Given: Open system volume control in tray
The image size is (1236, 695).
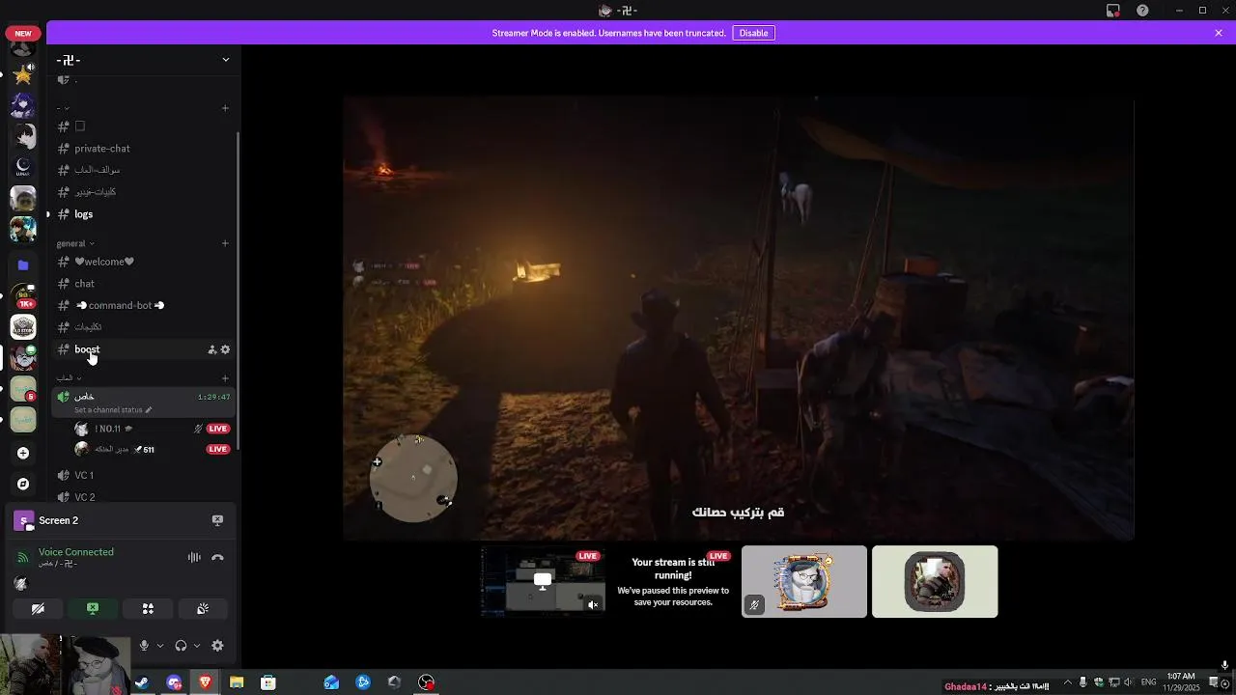Looking at the screenshot, I should (x=1128, y=682).
